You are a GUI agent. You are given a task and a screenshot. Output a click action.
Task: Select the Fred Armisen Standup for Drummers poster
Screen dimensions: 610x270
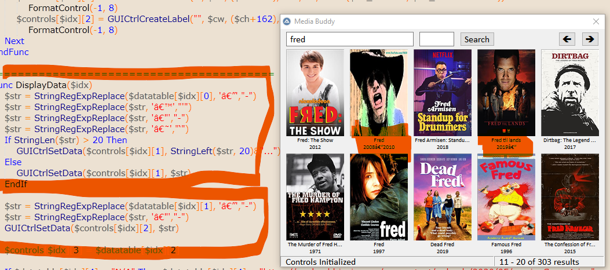pyautogui.click(x=443, y=93)
